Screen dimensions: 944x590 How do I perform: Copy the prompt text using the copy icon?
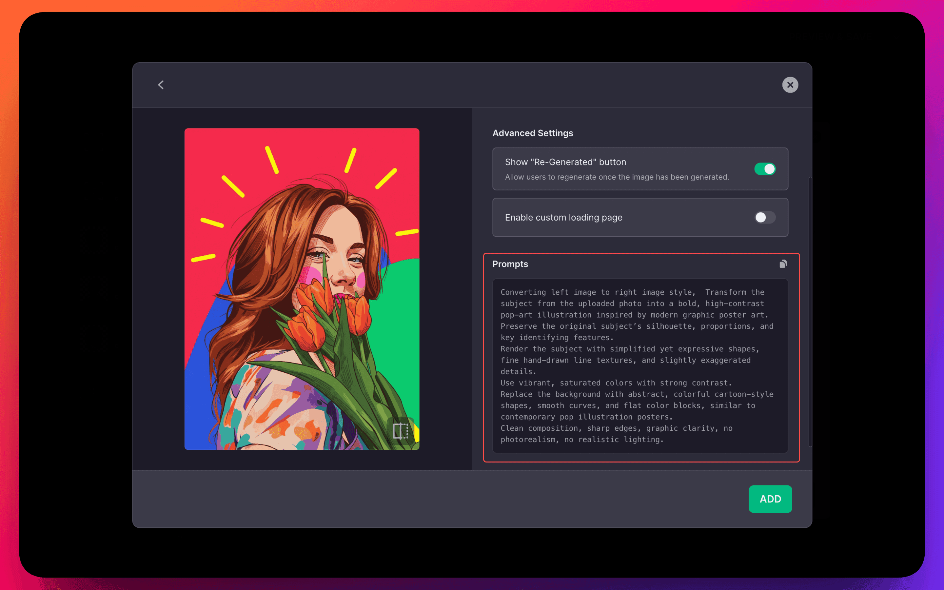coord(783,264)
